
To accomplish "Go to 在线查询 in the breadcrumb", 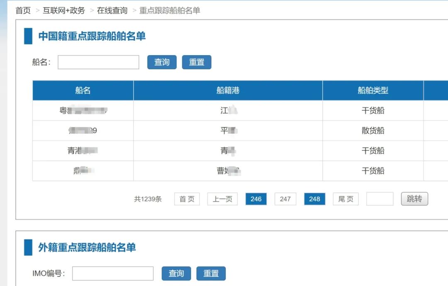I will pyautogui.click(x=112, y=10).
